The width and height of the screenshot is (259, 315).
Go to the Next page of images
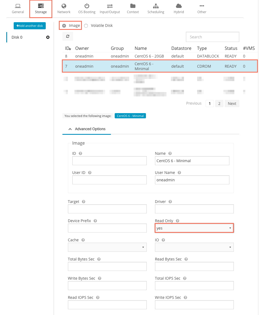click(x=232, y=104)
